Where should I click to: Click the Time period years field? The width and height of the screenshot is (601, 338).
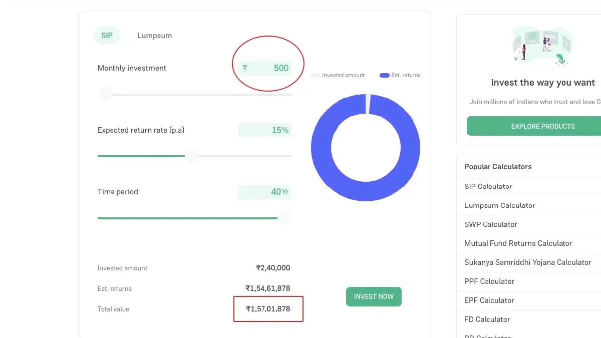point(264,192)
